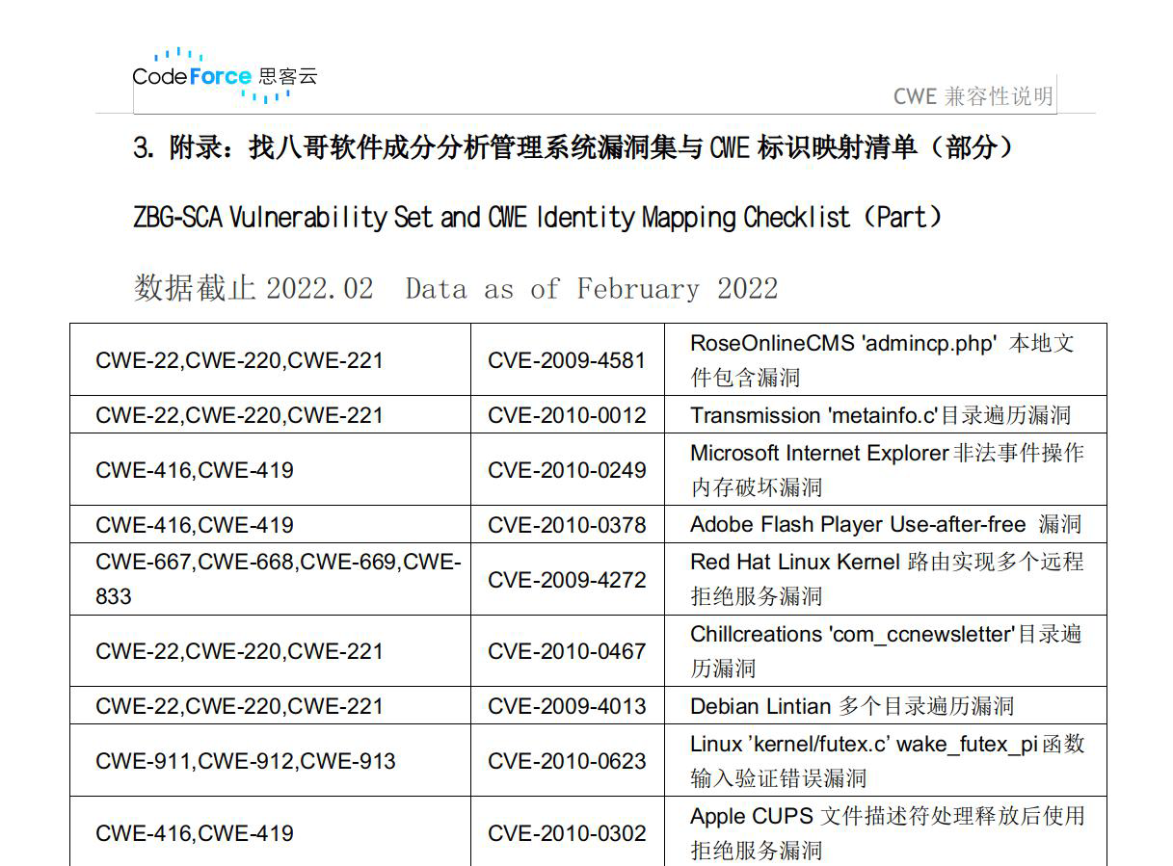The width and height of the screenshot is (1173, 866).
Task: Click the CWE-667,CWE-668,CWE-669,CWE-833 cell
Action: tap(270, 579)
